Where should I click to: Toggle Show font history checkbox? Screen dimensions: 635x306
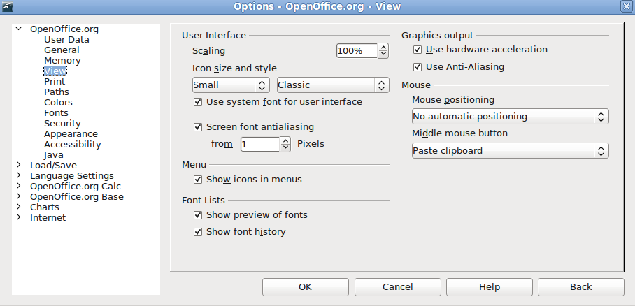coord(198,232)
